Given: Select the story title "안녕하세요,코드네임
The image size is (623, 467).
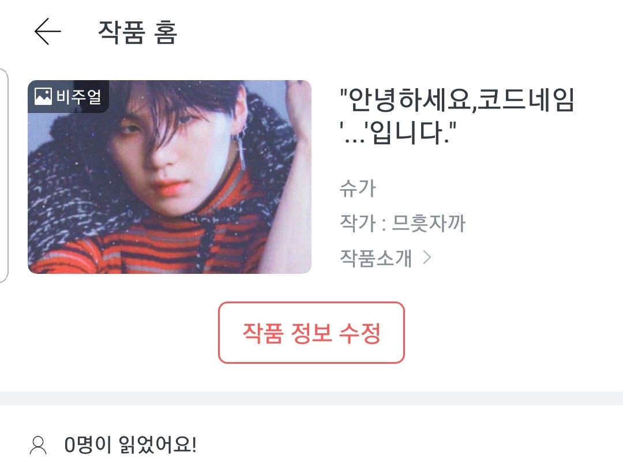Looking at the screenshot, I should pos(457,100).
